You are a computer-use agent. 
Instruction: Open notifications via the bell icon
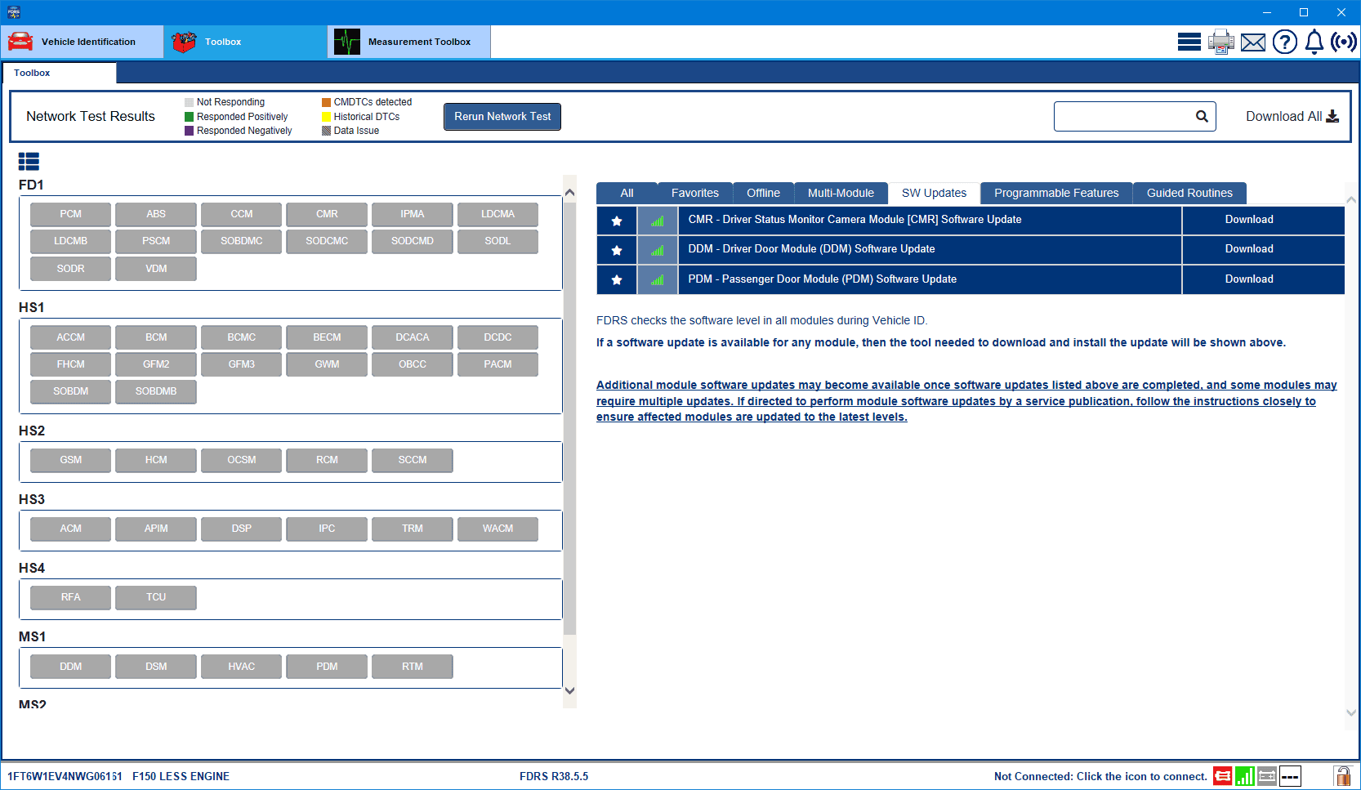pyautogui.click(x=1314, y=42)
